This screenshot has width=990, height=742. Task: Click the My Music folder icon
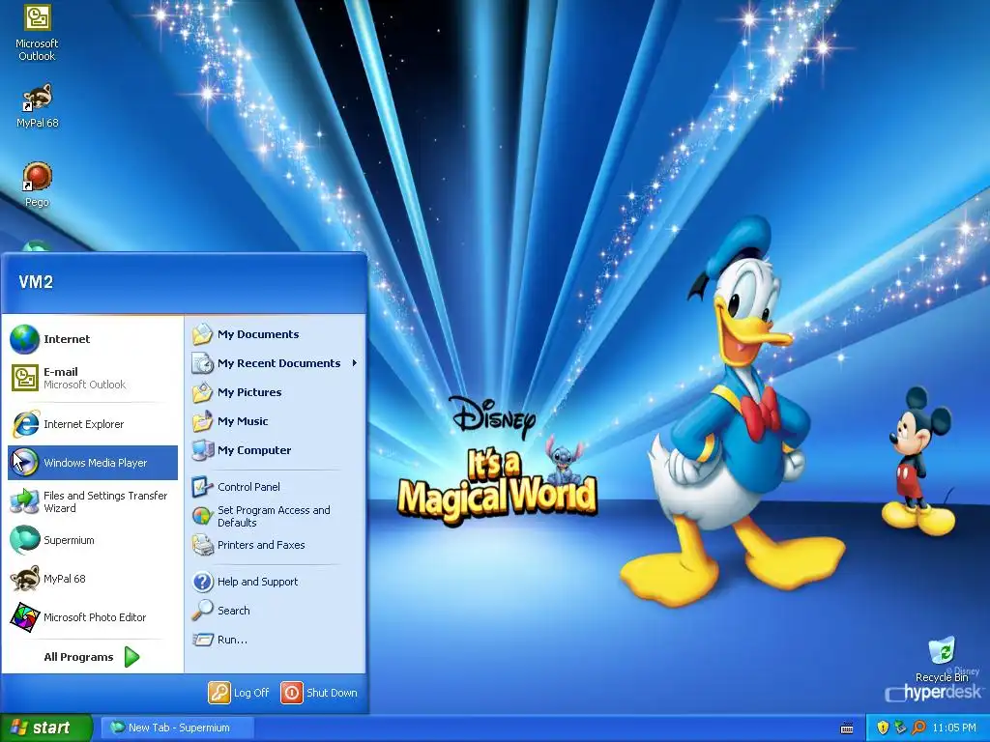(x=202, y=421)
